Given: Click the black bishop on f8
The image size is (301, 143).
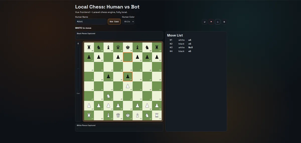Looking at the screenshot, I should click(x=137, y=47).
